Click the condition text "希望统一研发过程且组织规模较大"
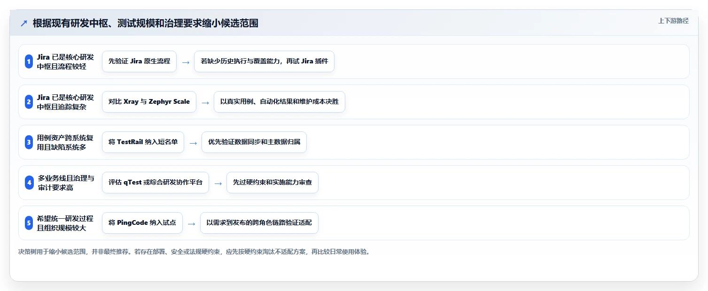Screen dimensions: 708x291 tap(65, 223)
